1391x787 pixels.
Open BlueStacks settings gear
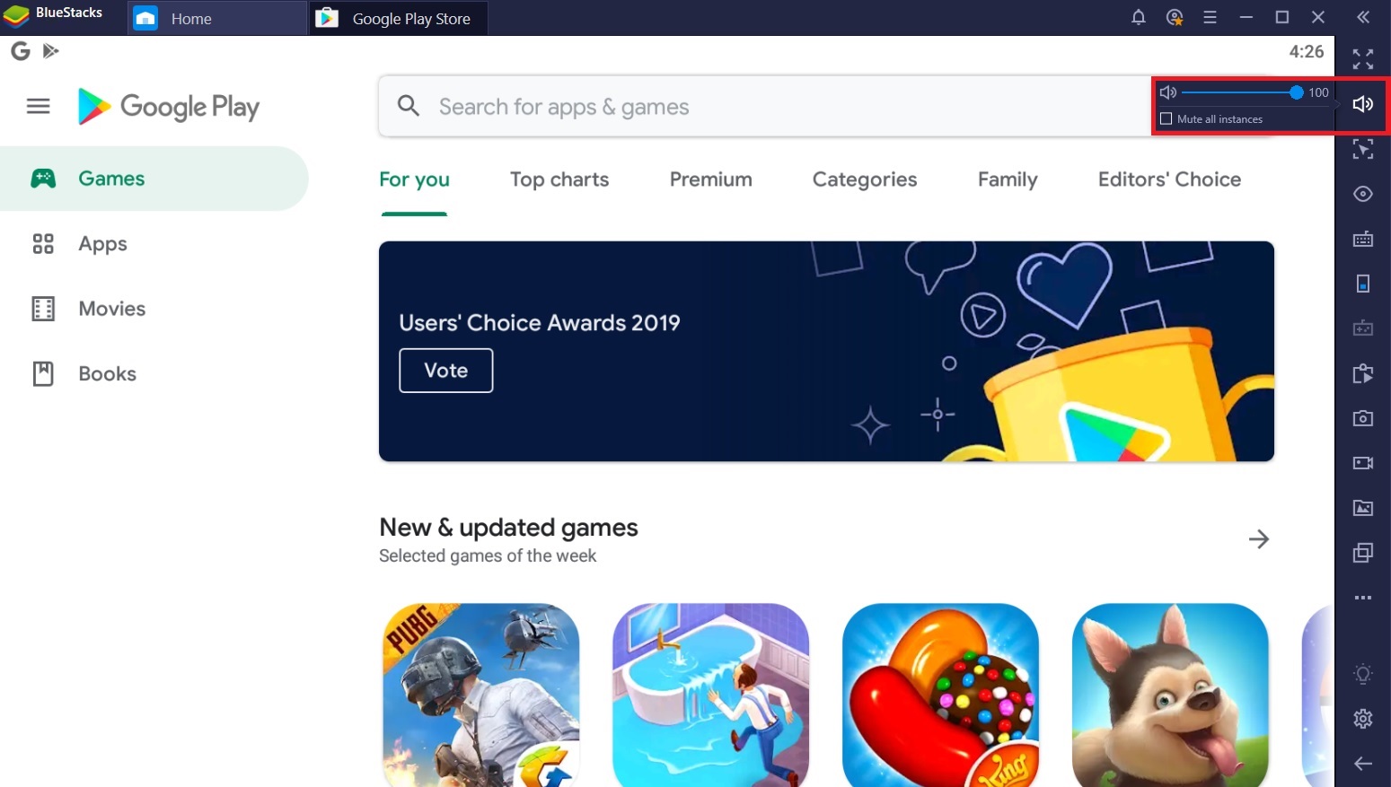point(1362,719)
